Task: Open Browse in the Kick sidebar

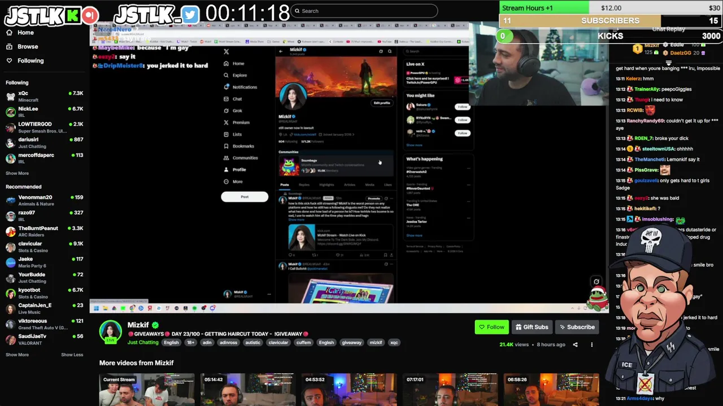Action: pos(21,47)
